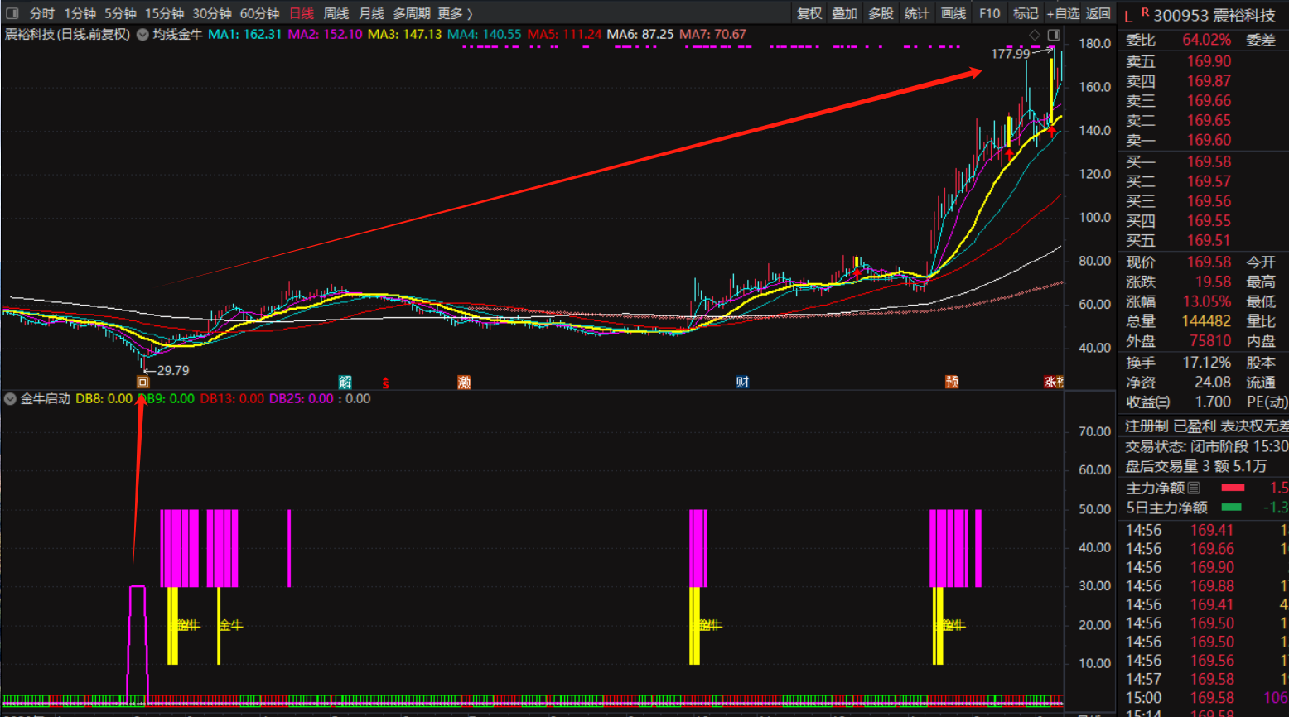The height and width of the screenshot is (717, 1289).
Task: Click the 财 financial report marker
Action: 742,382
